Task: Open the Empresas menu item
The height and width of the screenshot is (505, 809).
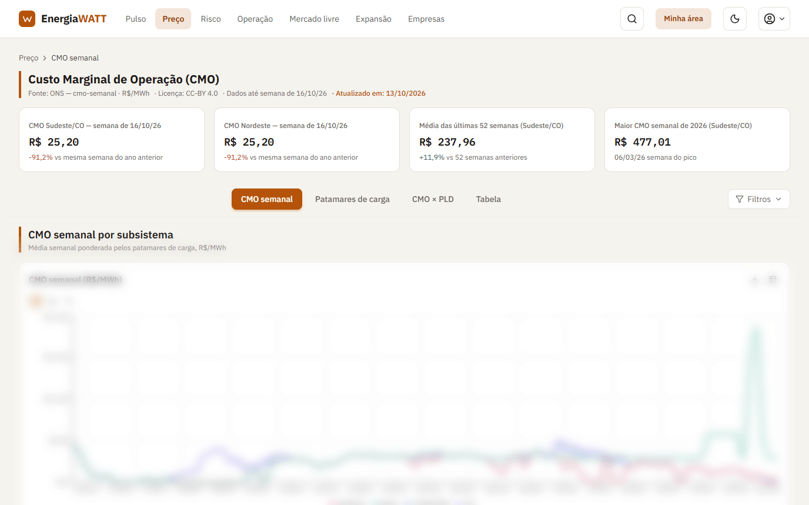Action: 426,19
